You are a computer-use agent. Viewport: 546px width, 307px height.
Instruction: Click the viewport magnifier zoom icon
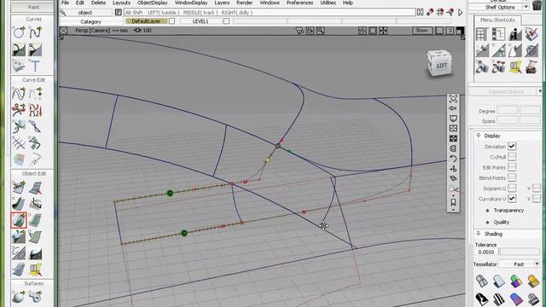coord(321,31)
